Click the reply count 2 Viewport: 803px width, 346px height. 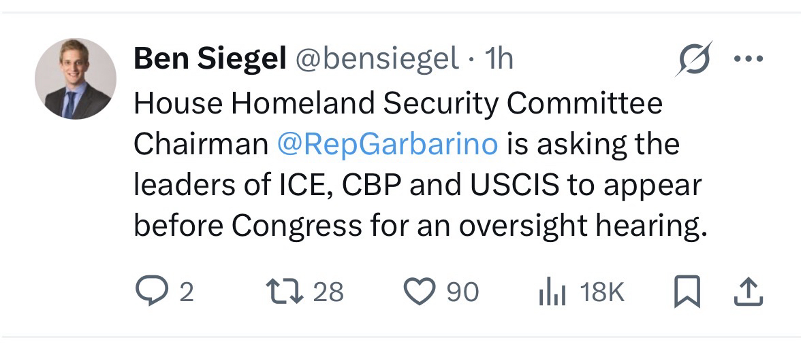[x=186, y=292]
